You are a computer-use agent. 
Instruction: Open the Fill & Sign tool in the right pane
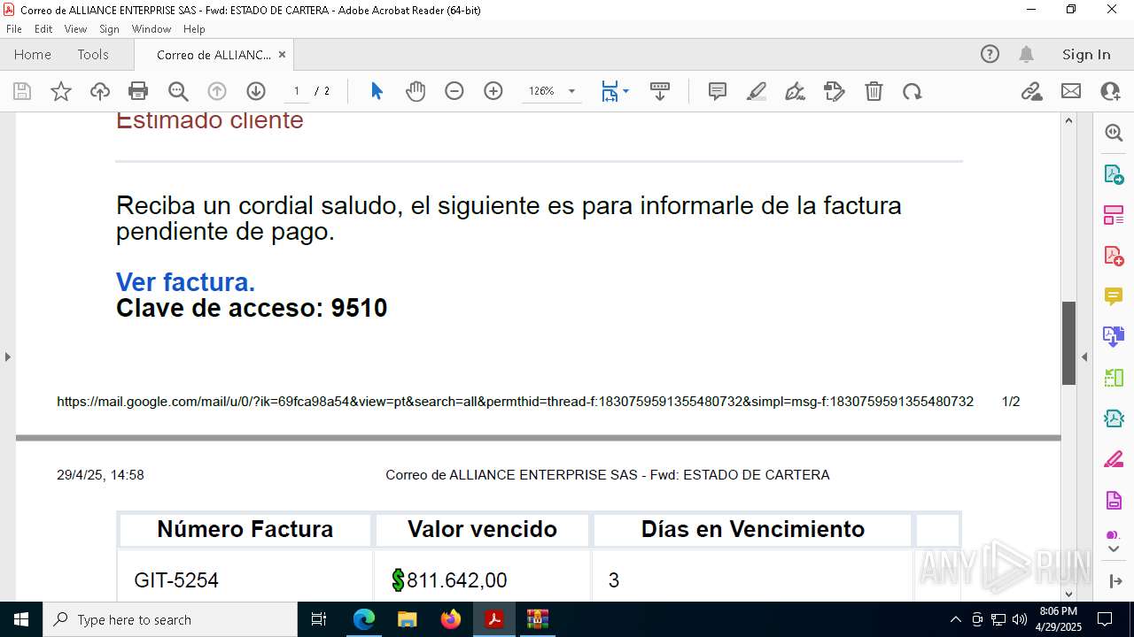1114,460
